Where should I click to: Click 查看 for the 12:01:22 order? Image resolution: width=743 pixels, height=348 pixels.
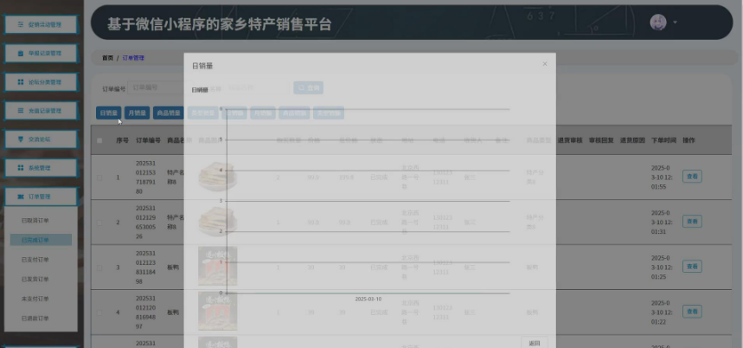click(692, 312)
